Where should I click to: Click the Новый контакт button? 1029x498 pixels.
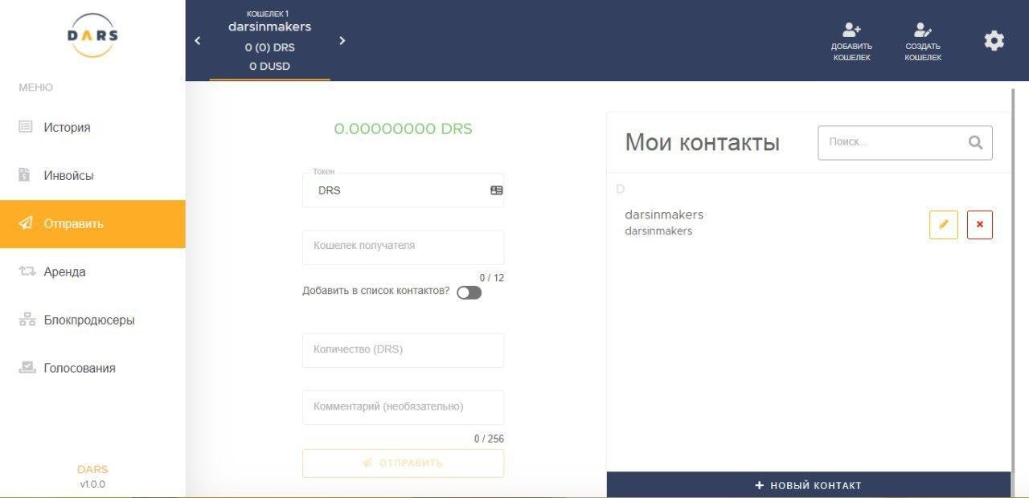coord(808,485)
